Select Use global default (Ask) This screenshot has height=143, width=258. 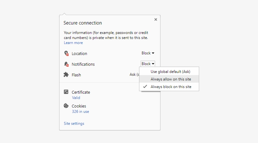pyautogui.click(x=170, y=72)
